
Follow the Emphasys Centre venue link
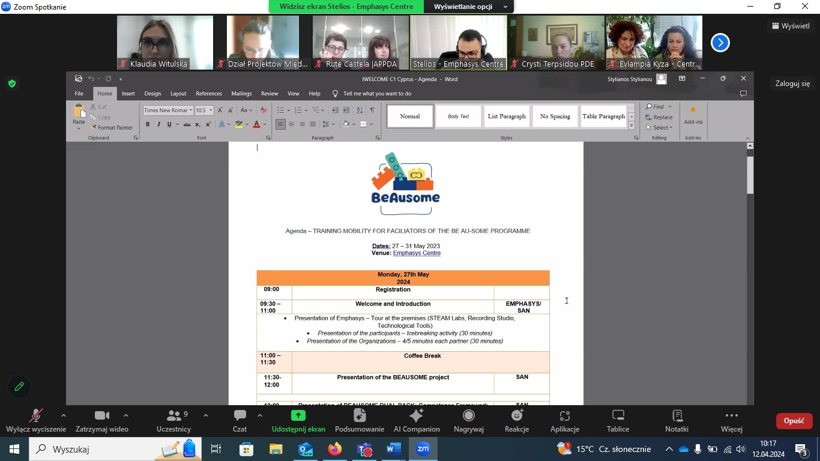(417, 253)
